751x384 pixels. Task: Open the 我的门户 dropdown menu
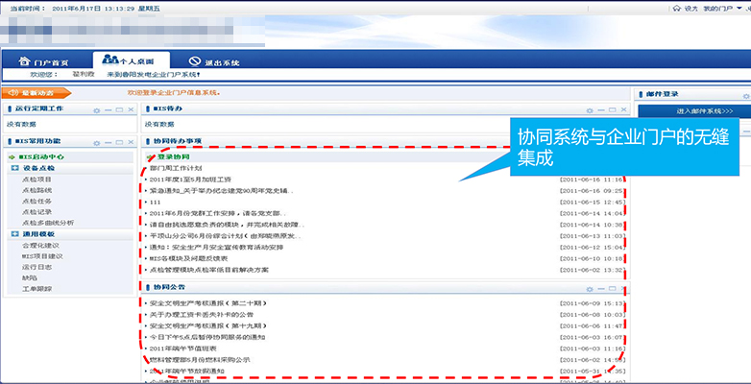718,8
